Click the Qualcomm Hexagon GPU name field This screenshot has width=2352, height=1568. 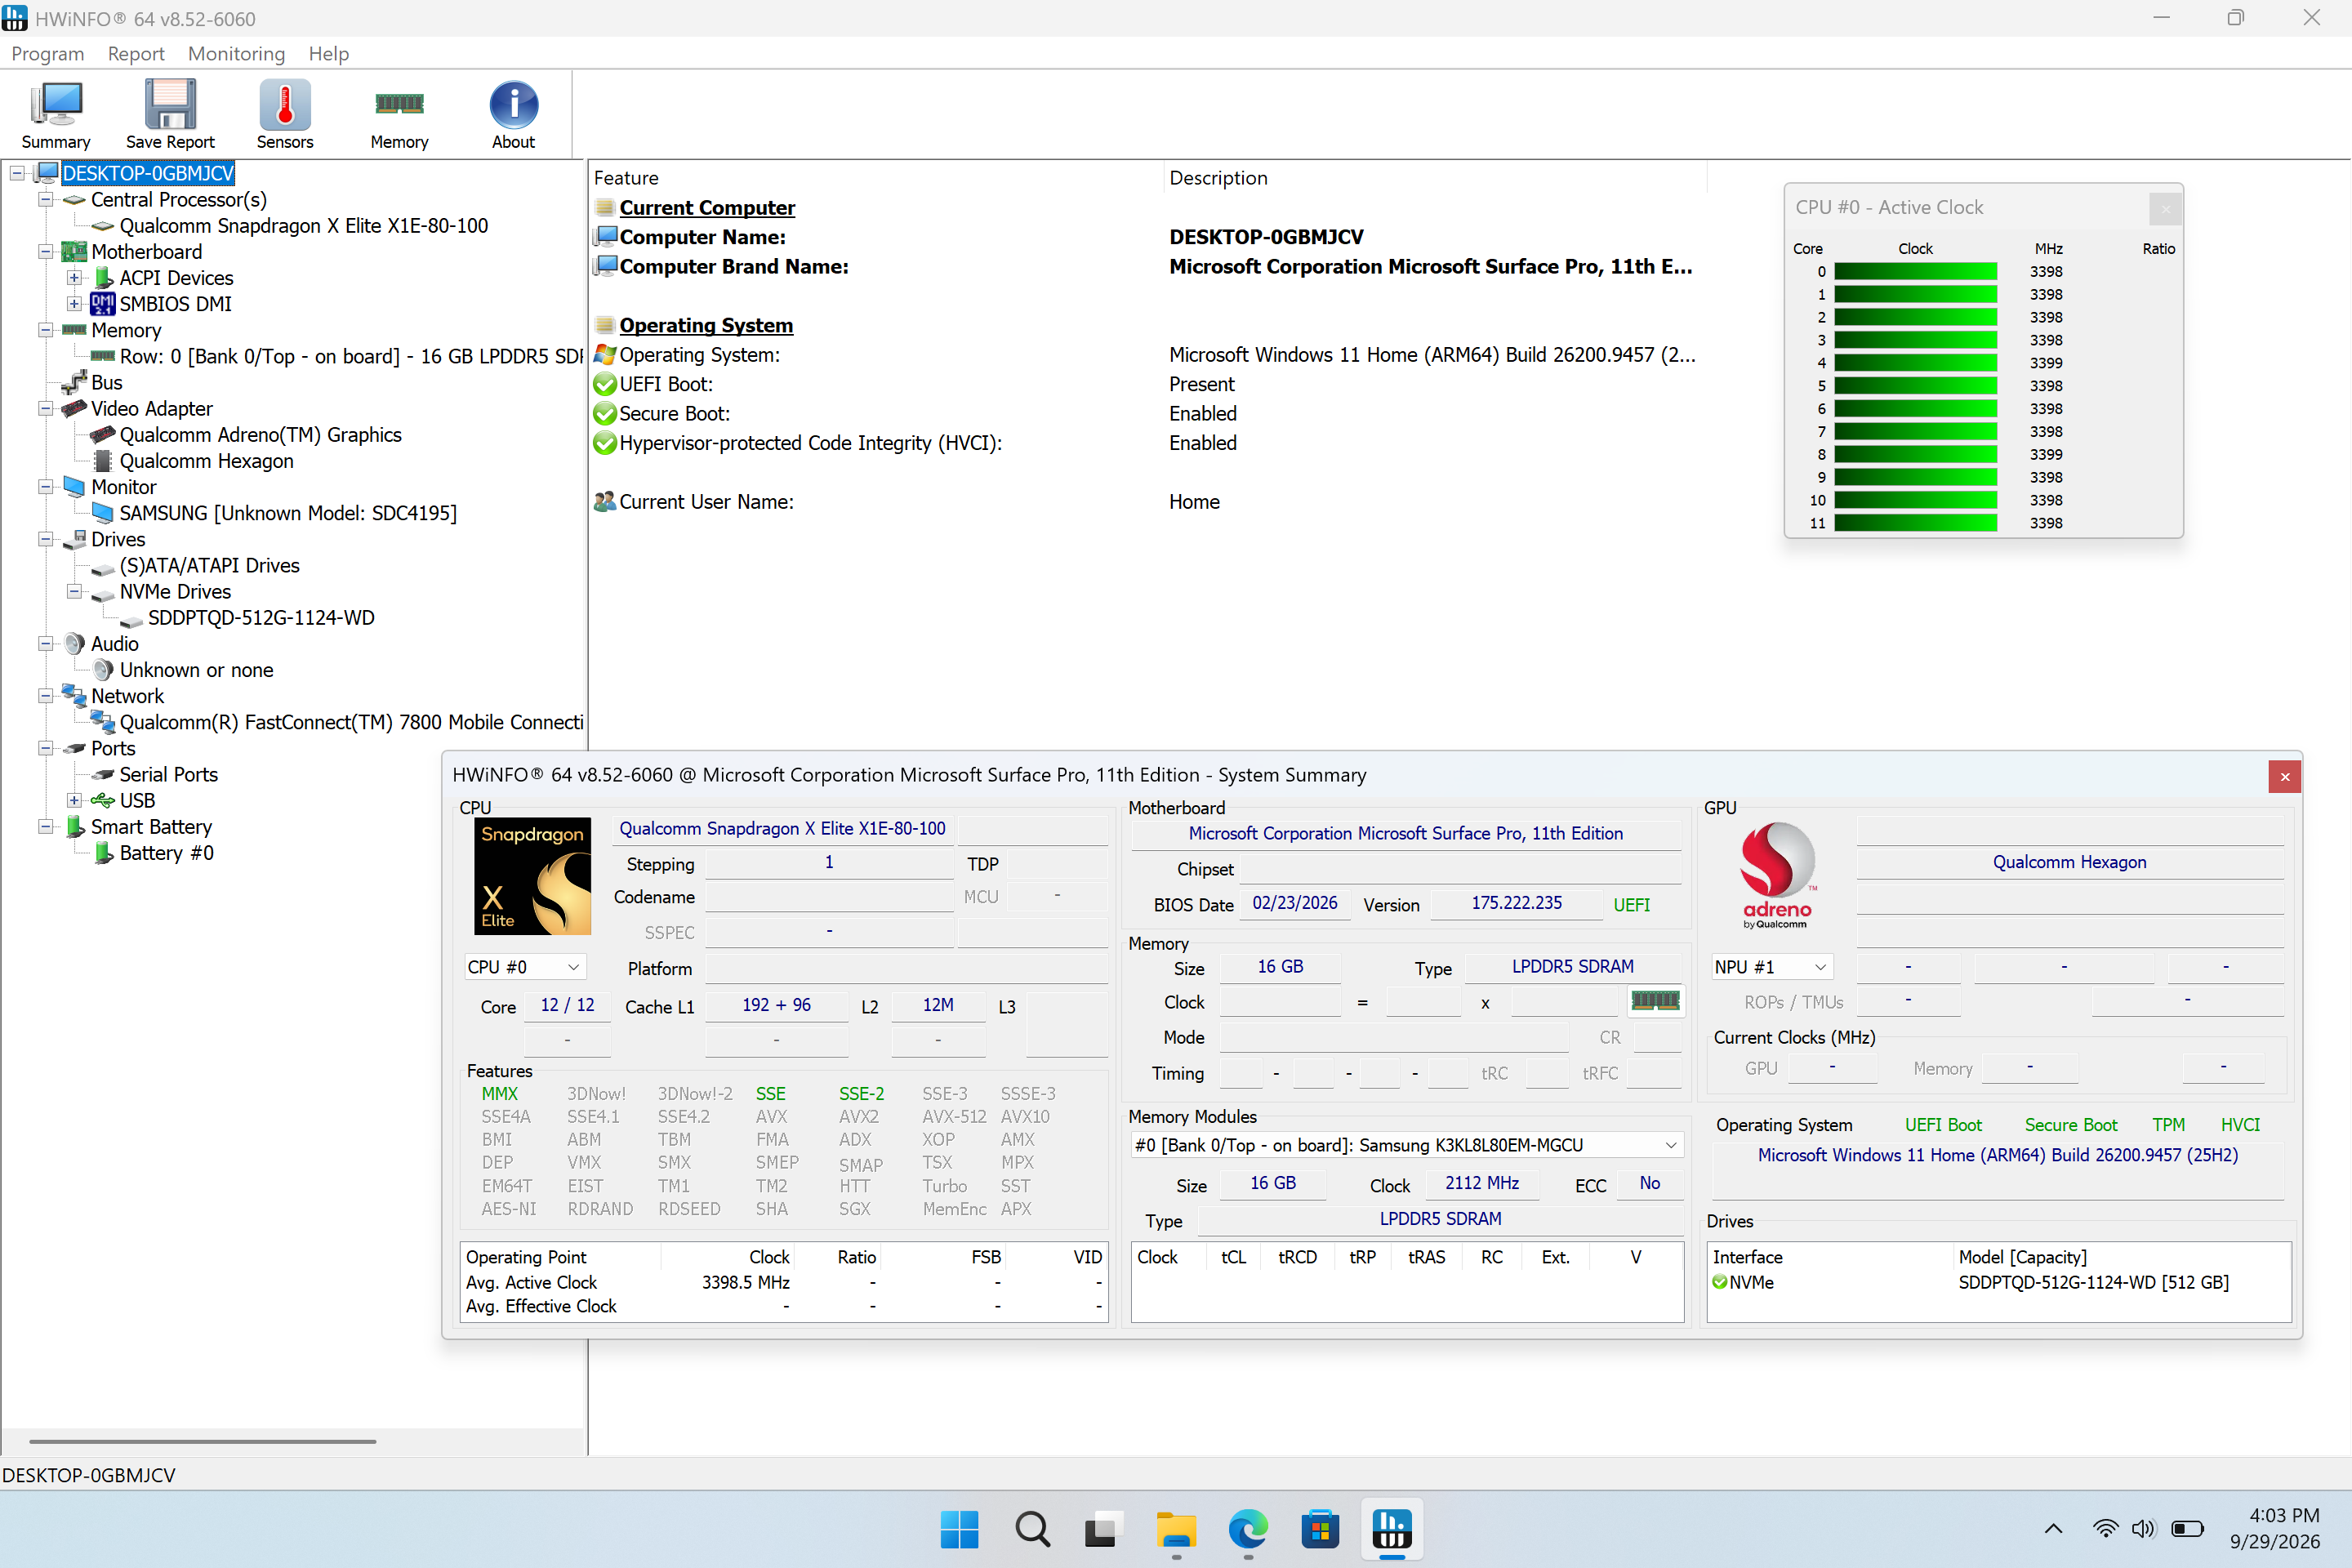tap(2069, 862)
